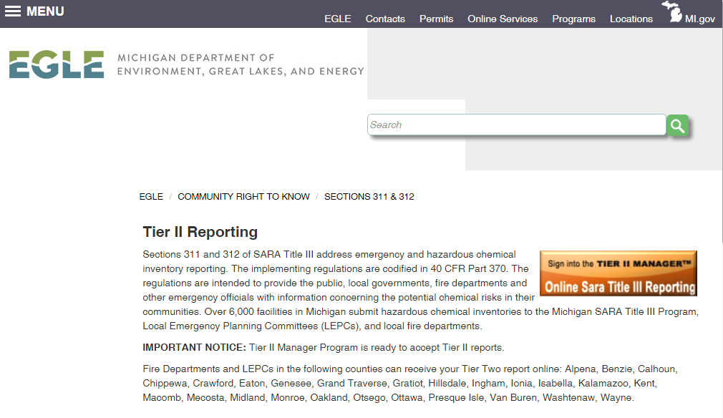Image resolution: width=723 pixels, height=418 pixels.
Task: Click inside the Search input field
Action: [516, 125]
